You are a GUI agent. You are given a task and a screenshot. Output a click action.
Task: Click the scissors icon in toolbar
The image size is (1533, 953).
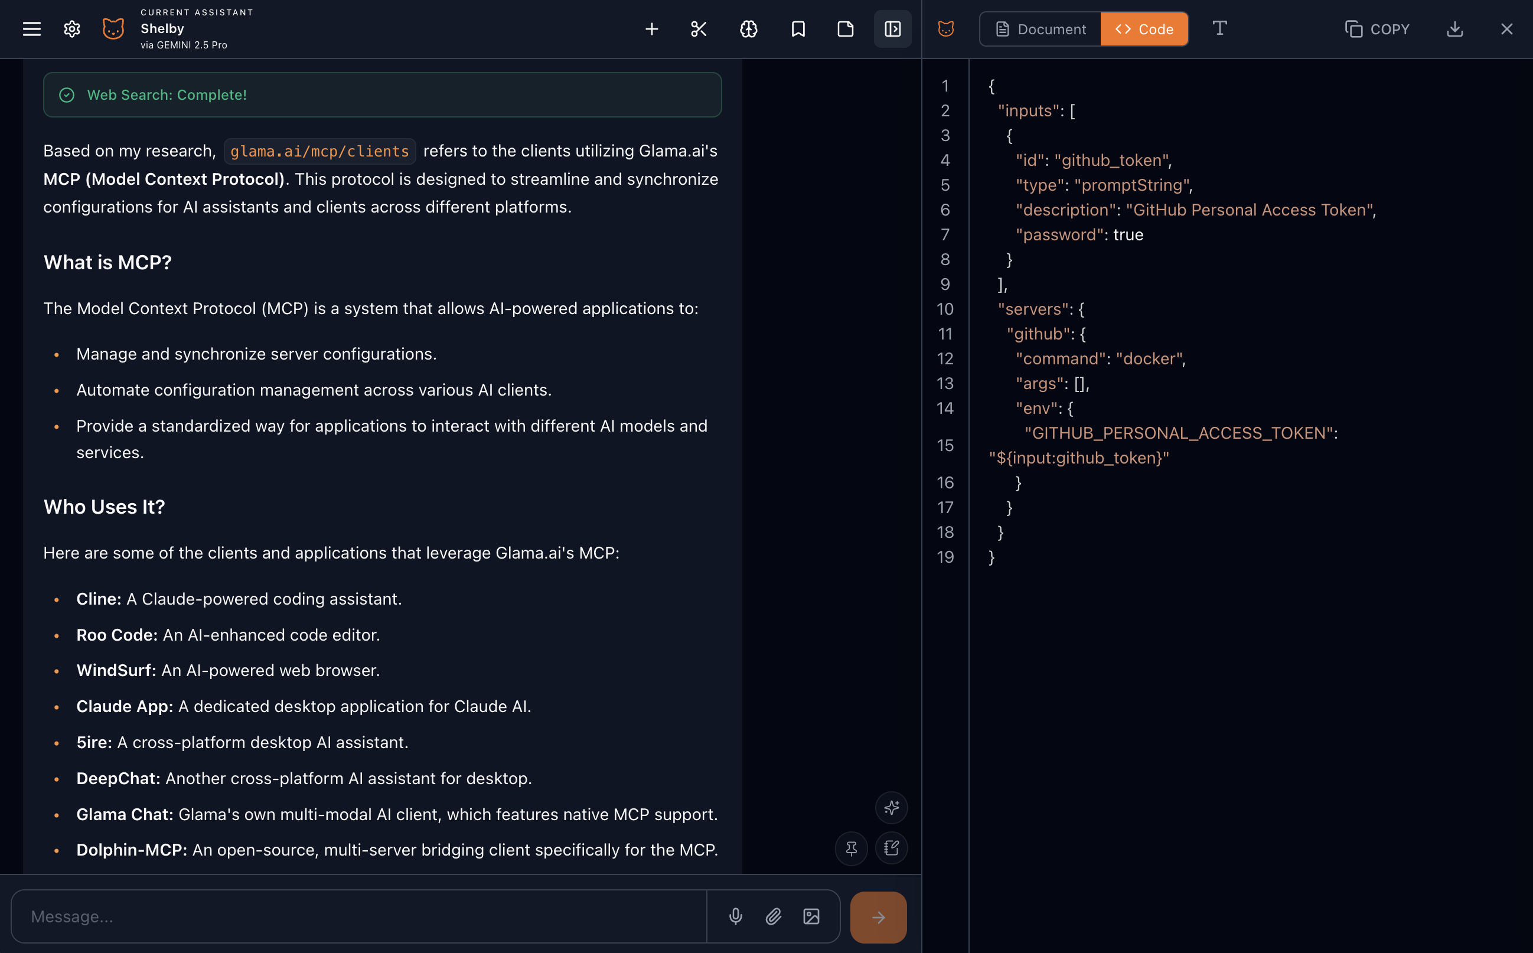pos(699,29)
